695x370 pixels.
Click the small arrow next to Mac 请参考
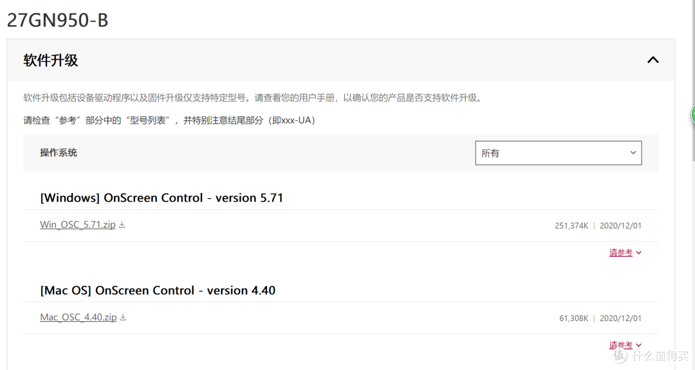[639, 345]
